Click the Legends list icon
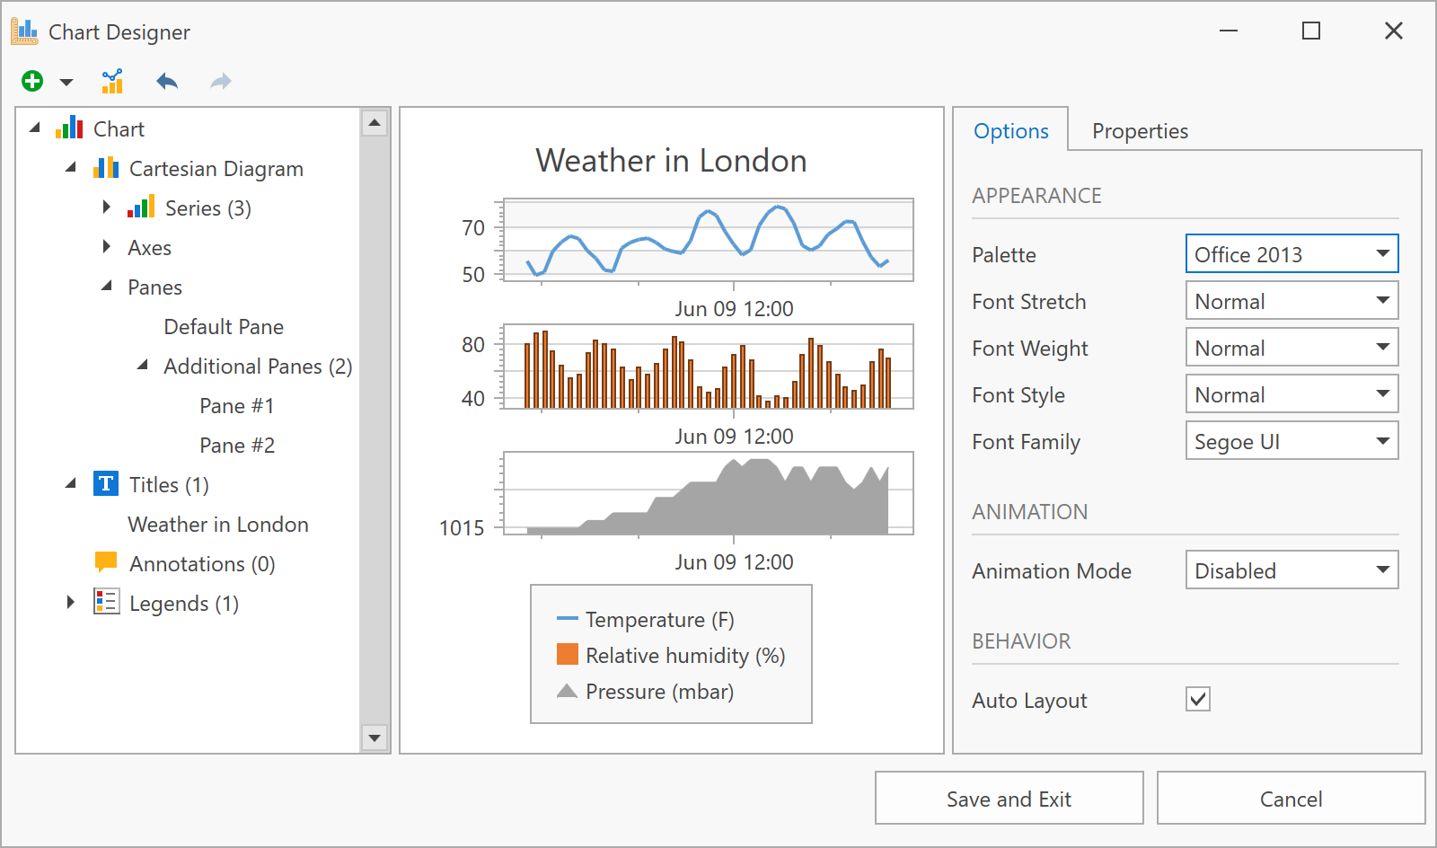The height and width of the screenshot is (848, 1437). (106, 602)
